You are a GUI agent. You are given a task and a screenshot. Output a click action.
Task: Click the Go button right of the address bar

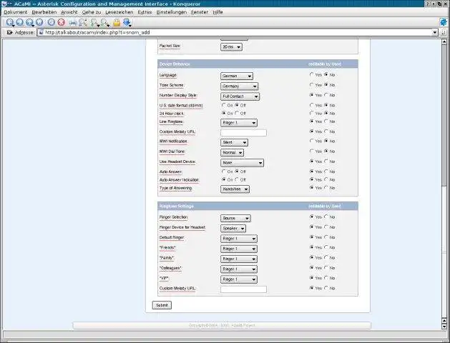point(444,32)
